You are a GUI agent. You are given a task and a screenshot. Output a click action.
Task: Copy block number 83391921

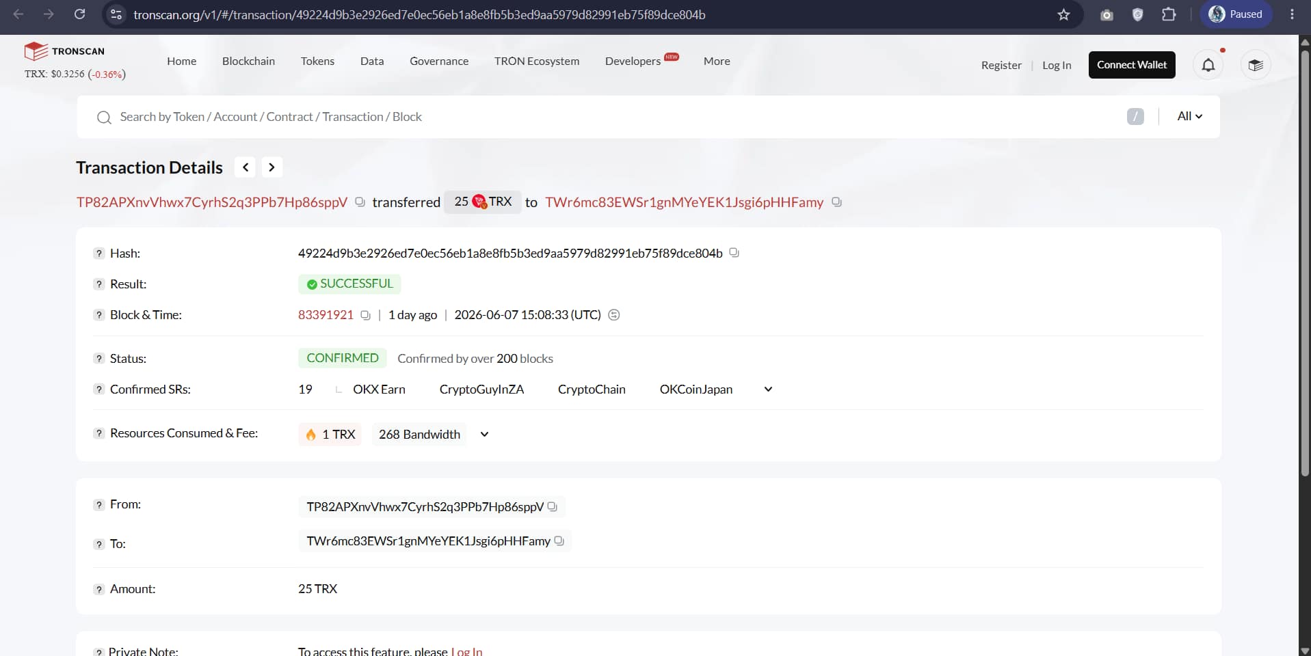(x=365, y=315)
